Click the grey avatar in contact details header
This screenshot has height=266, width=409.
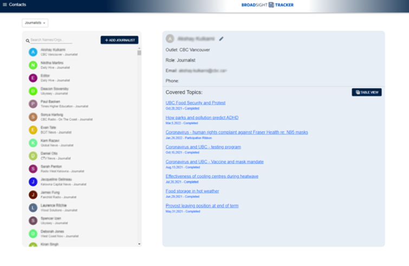170,39
